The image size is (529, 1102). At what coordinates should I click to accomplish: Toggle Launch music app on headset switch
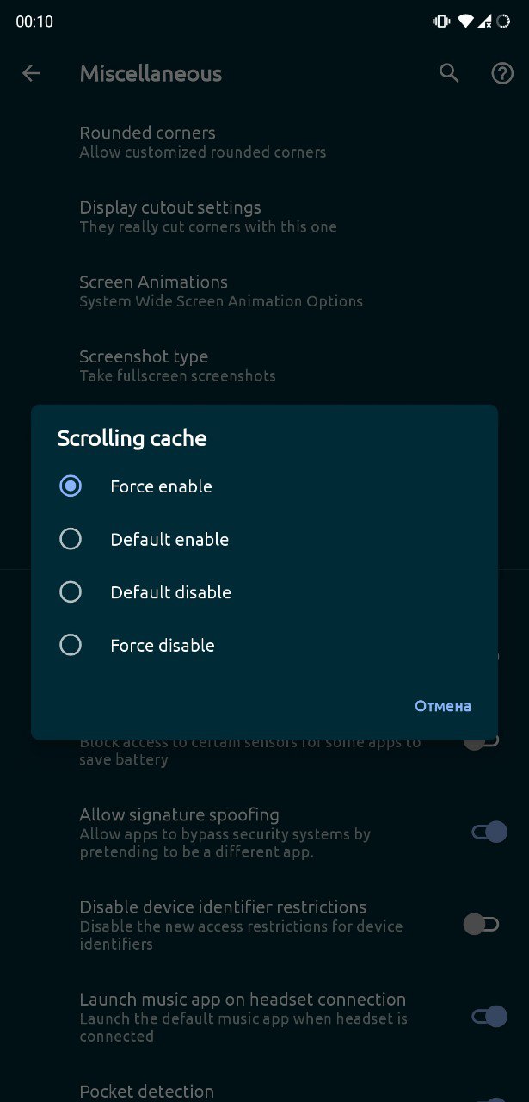pos(489,1017)
